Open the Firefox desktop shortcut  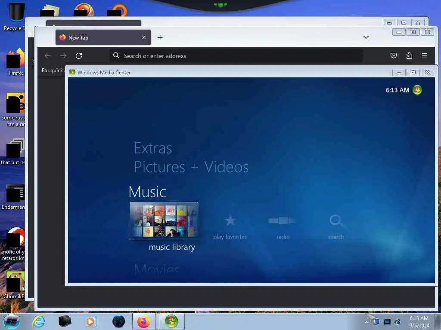(16, 62)
